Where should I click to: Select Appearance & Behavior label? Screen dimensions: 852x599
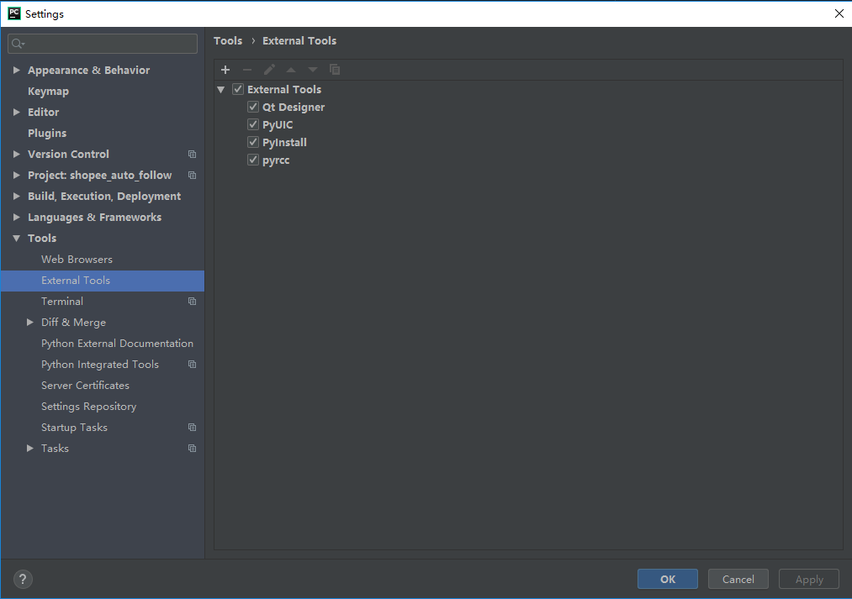point(88,70)
